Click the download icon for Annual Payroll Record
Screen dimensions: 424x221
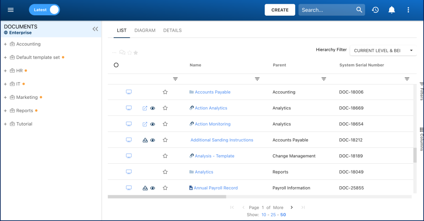pos(145,188)
